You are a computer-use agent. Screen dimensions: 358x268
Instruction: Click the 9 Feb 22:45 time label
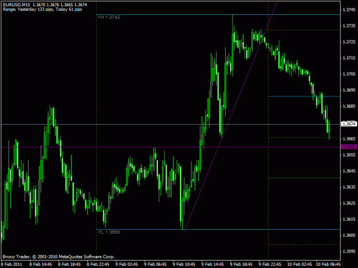point(270,264)
